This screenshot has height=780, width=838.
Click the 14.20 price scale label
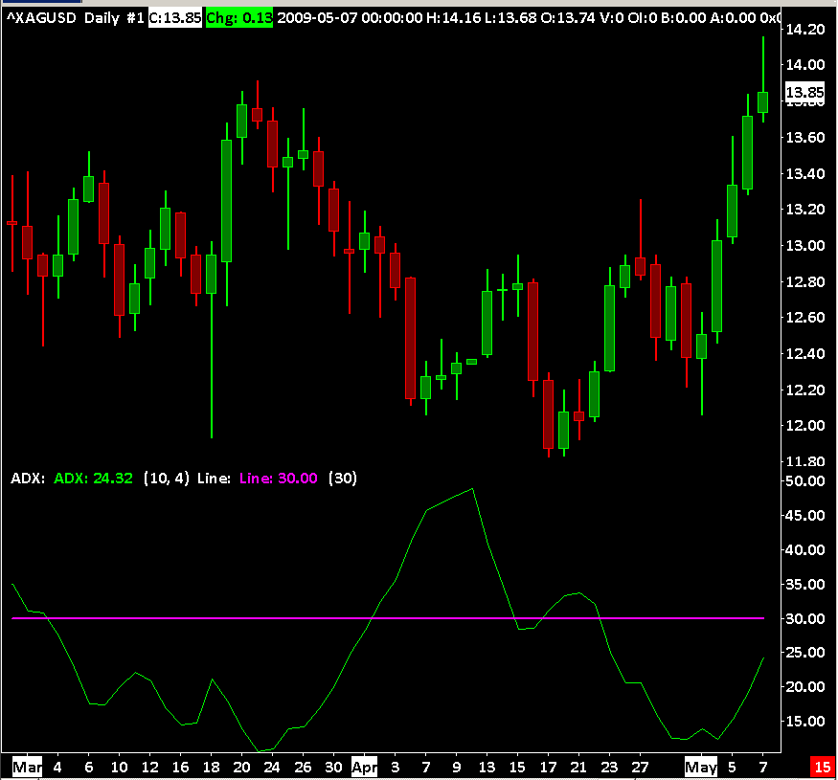point(804,29)
